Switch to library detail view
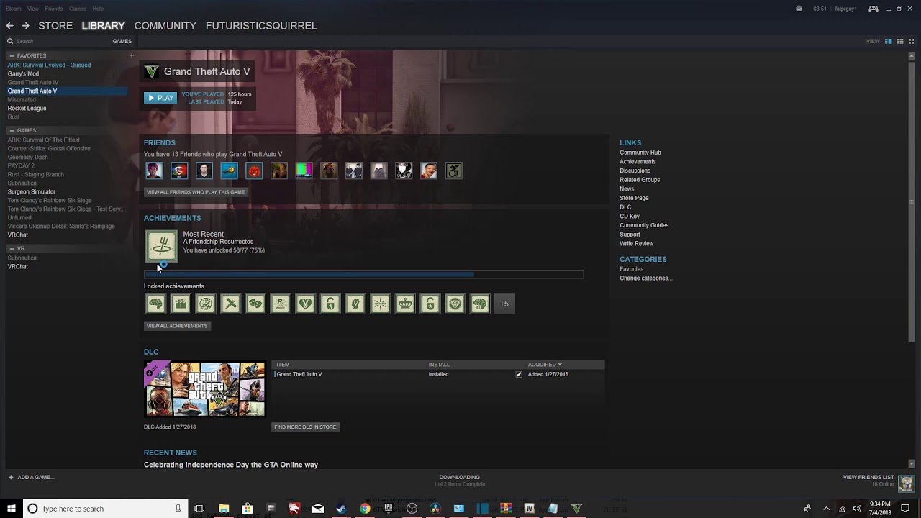Image resolution: width=921 pixels, height=518 pixels. tap(889, 41)
